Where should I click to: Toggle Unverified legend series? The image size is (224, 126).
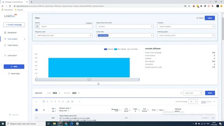click(132, 49)
